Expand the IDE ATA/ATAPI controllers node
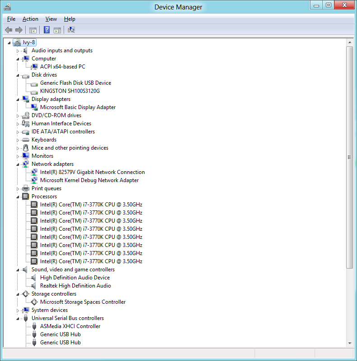The width and height of the screenshot is (357, 361). (18, 132)
